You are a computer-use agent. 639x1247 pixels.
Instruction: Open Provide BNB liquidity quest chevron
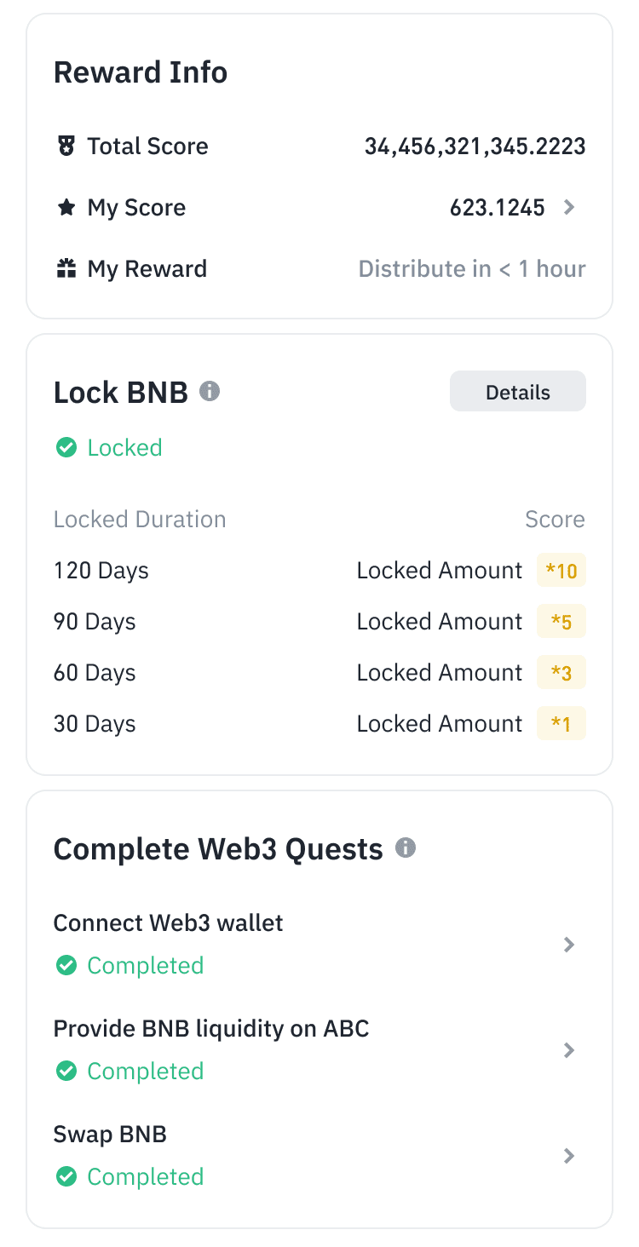pos(570,1050)
